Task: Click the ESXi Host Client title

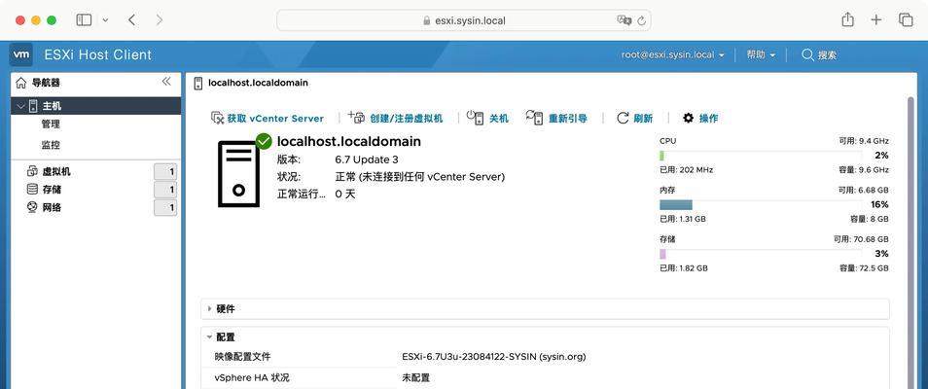Action: [98, 55]
